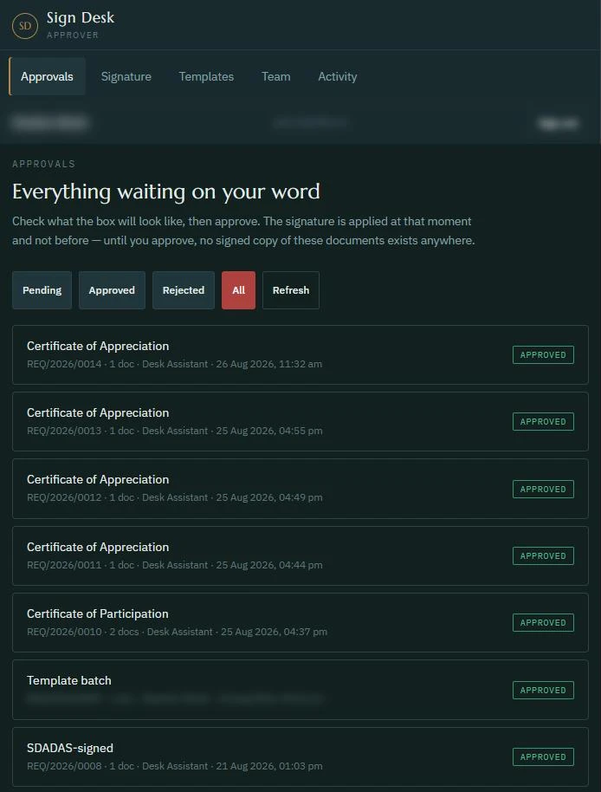Click metadata line '26 Aug 2026, 11:32 am'
The image size is (601, 792).
click(269, 364)
